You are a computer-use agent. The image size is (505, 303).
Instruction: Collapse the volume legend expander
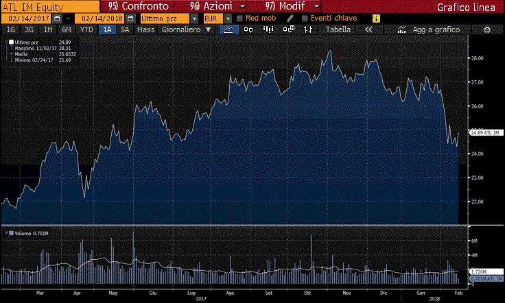click(x=6, y=233)
